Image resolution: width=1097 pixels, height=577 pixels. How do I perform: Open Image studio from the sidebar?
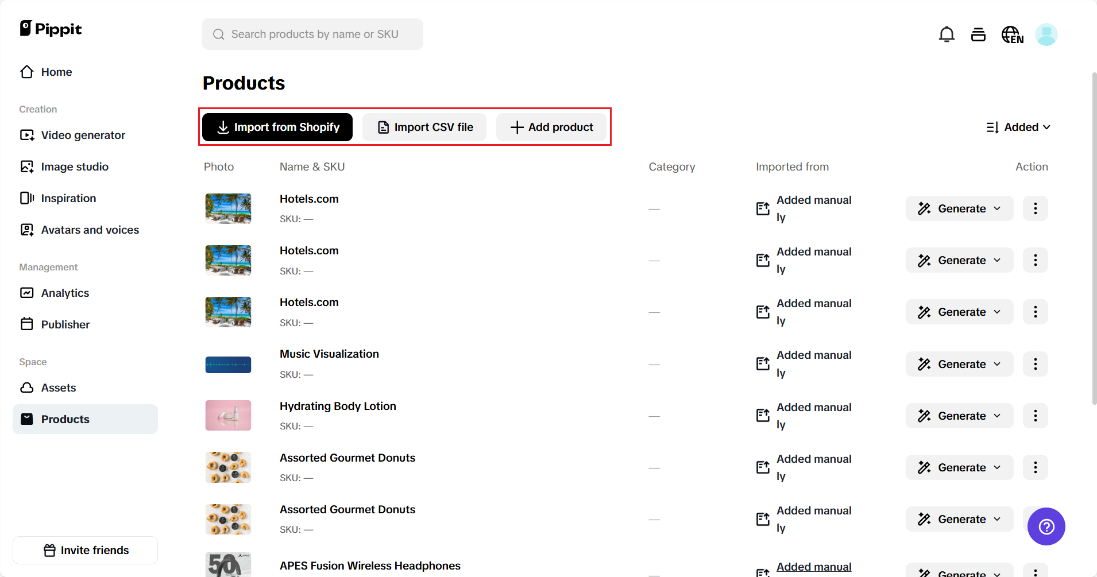click(x=75, y=166)
